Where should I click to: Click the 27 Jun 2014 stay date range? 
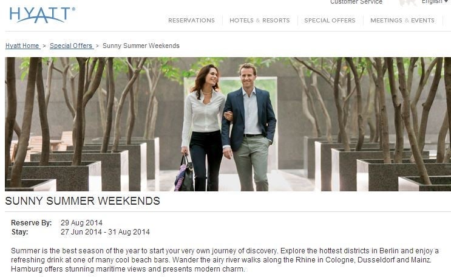pos(105,232)
